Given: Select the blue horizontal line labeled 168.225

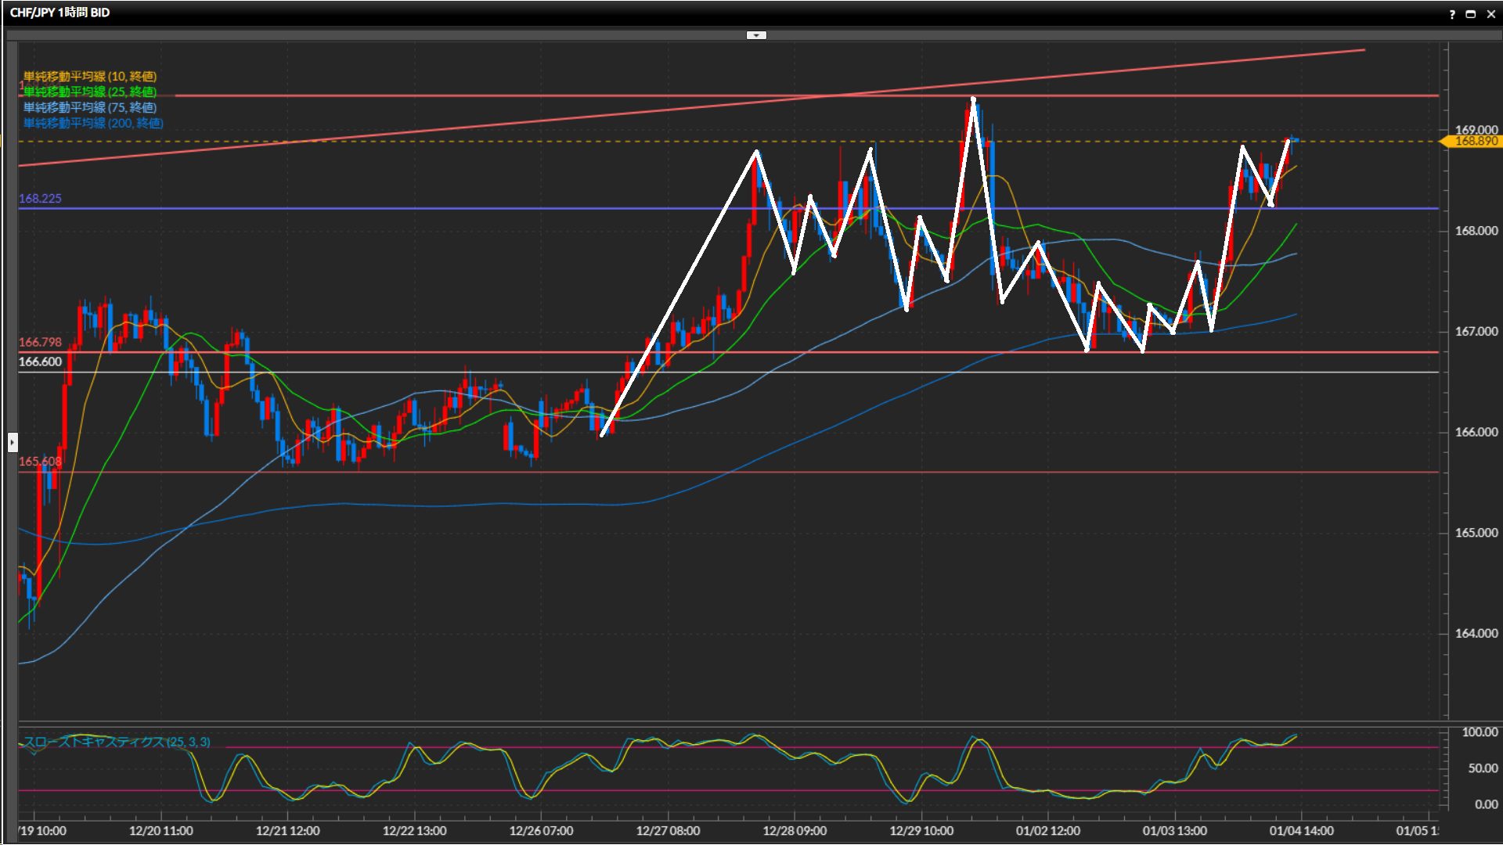Looking at the screenshot, I should (x=391, y=209).
